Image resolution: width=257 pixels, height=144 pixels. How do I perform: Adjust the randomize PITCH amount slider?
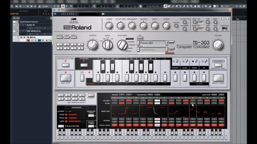coord(77,118)
